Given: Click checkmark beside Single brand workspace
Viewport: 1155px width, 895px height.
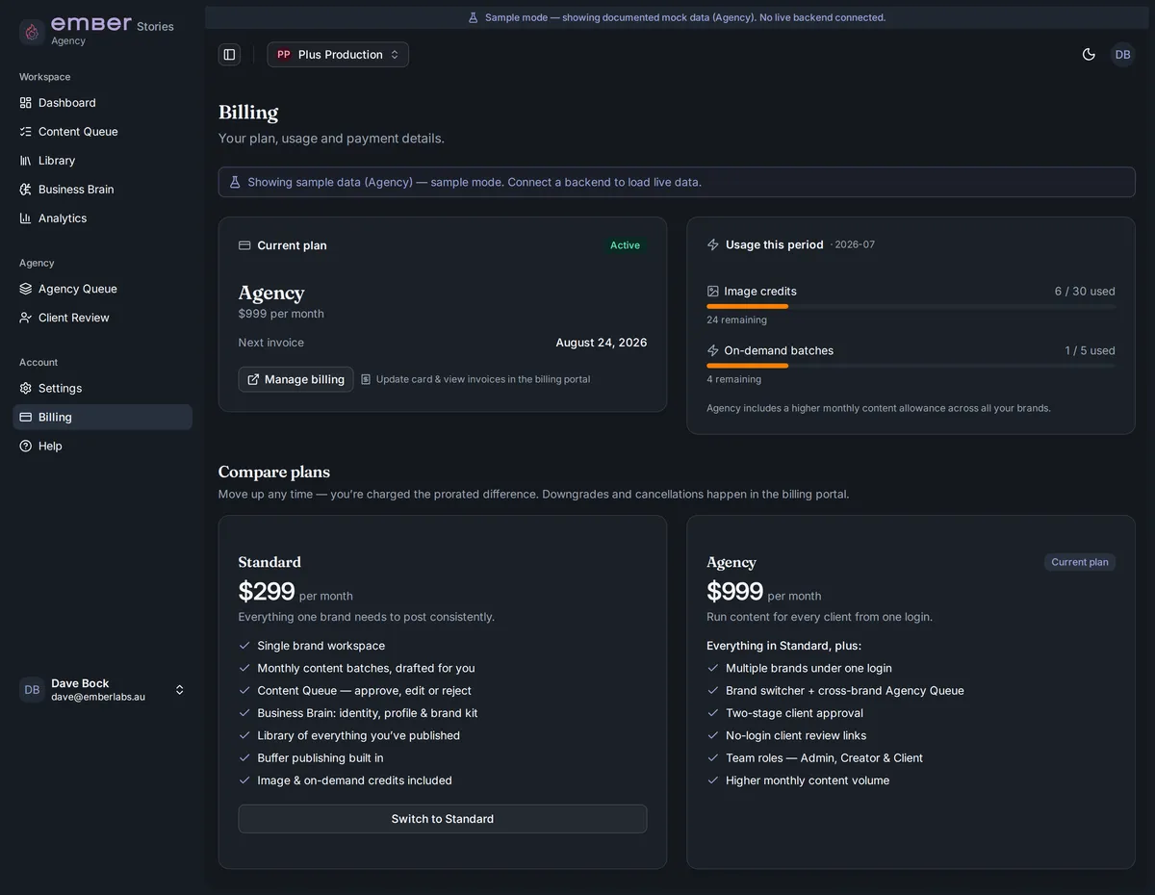Looking at the screenshot, I should coord(244,646).
